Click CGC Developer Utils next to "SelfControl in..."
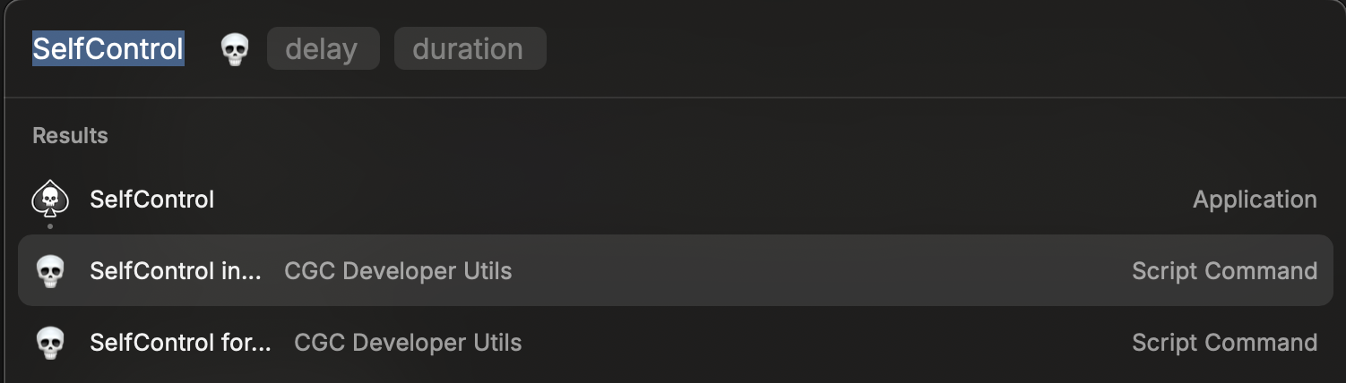Image resolution: width=1346 pixels, height=383 pixels. point(398,271)
